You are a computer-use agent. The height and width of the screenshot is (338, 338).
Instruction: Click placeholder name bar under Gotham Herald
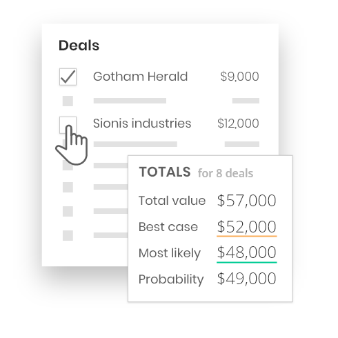click(130, 101)
